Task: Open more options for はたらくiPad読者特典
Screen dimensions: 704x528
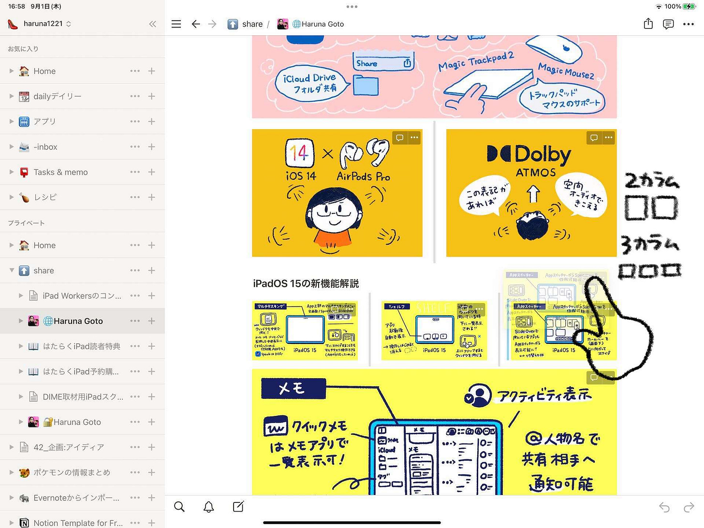Action: [135, 346]
